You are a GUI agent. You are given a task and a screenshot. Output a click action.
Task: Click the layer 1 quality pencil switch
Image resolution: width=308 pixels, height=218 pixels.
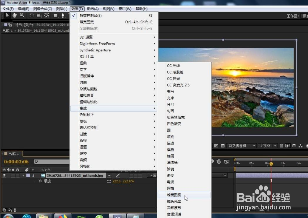[118, 175]
